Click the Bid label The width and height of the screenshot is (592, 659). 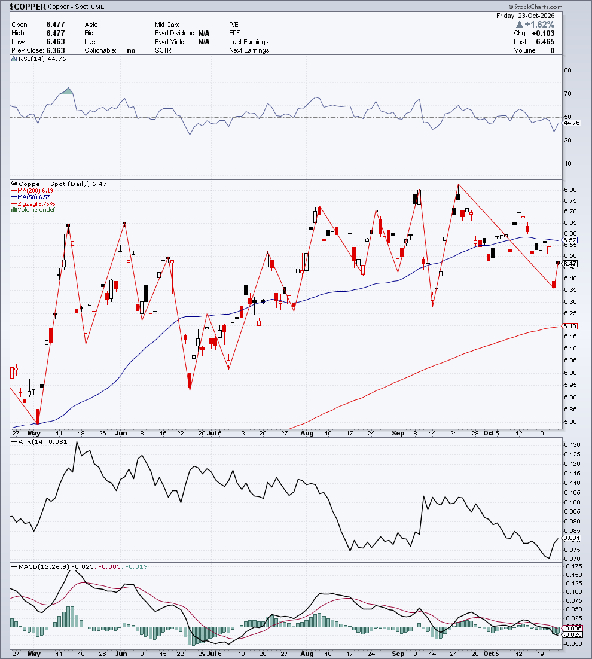pos(90,33)
